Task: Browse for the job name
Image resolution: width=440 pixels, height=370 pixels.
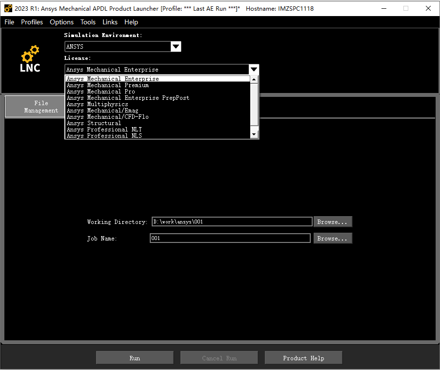Action: [x=333, y=239]
